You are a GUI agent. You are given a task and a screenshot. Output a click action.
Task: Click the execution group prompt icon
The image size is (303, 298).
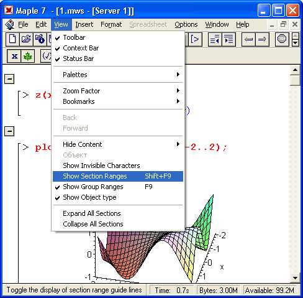click(x=195, y=39)
